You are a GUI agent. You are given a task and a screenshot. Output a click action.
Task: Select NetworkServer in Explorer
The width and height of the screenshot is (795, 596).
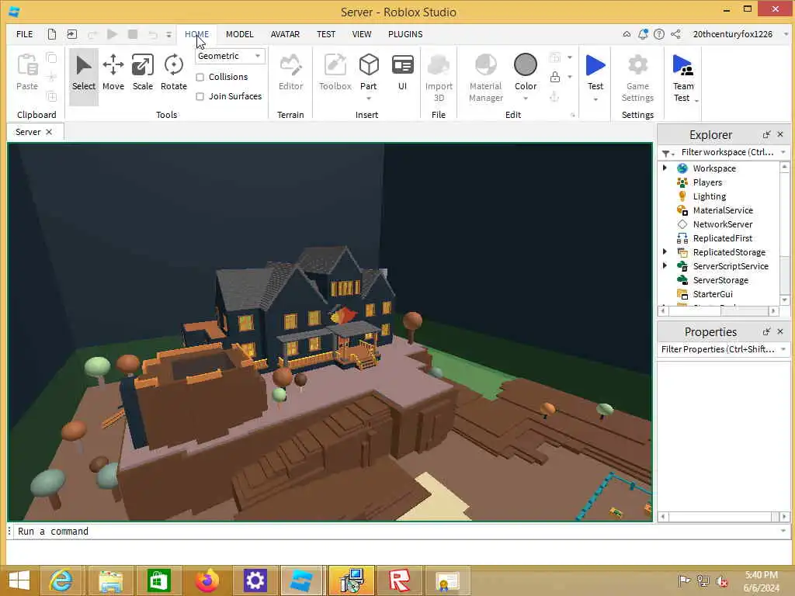(723, 224)
